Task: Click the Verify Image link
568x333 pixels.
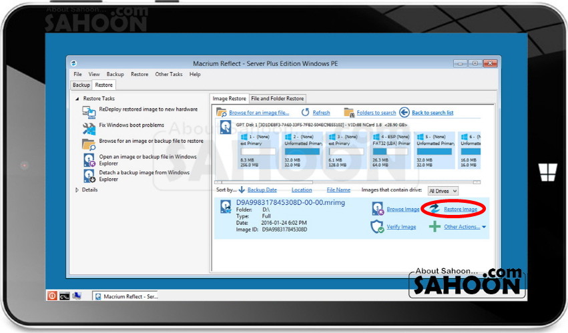Action: [x=401, y=227]
